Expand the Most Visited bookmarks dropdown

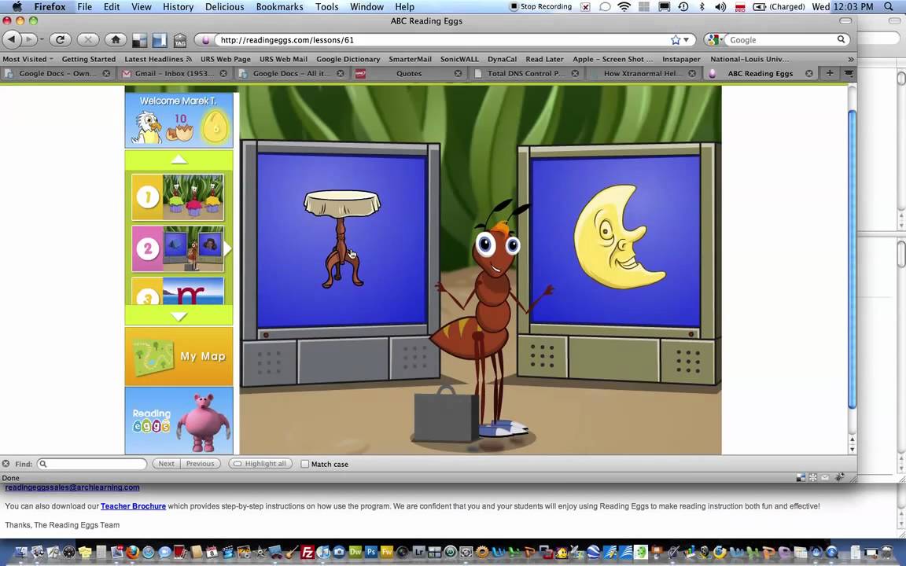28,59
